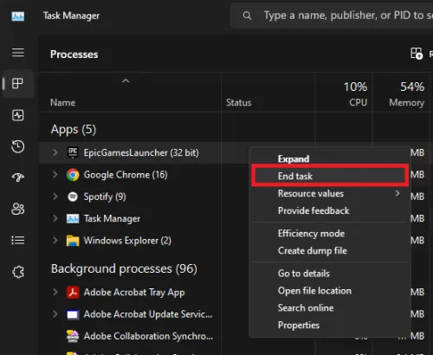Click the Adobe Acrobat Tray App icon
The image size is (433, 355).
[x=73, y=293]
